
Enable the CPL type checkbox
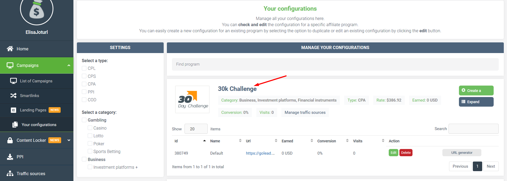[x=84, y=68]
